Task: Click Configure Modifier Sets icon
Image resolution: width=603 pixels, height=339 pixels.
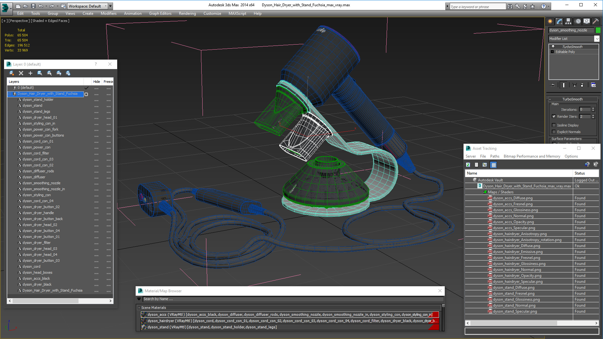Action: click(593, 85)
